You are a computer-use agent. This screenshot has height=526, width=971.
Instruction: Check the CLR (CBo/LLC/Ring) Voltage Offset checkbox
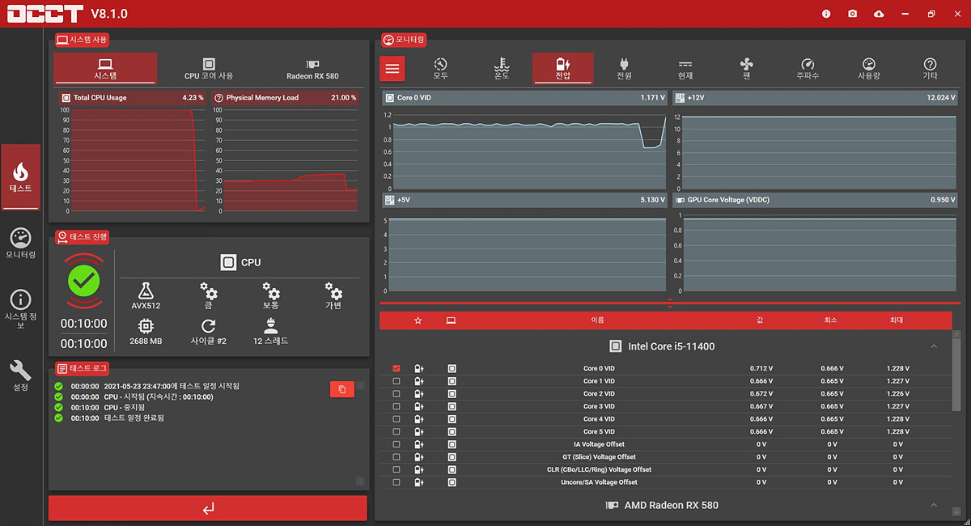[x=396, y=469]
